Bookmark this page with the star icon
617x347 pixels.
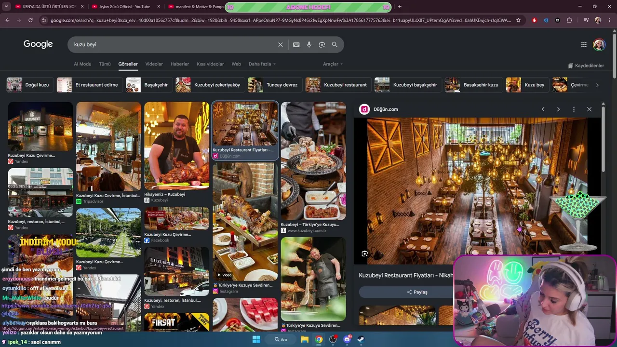[518, 20]
